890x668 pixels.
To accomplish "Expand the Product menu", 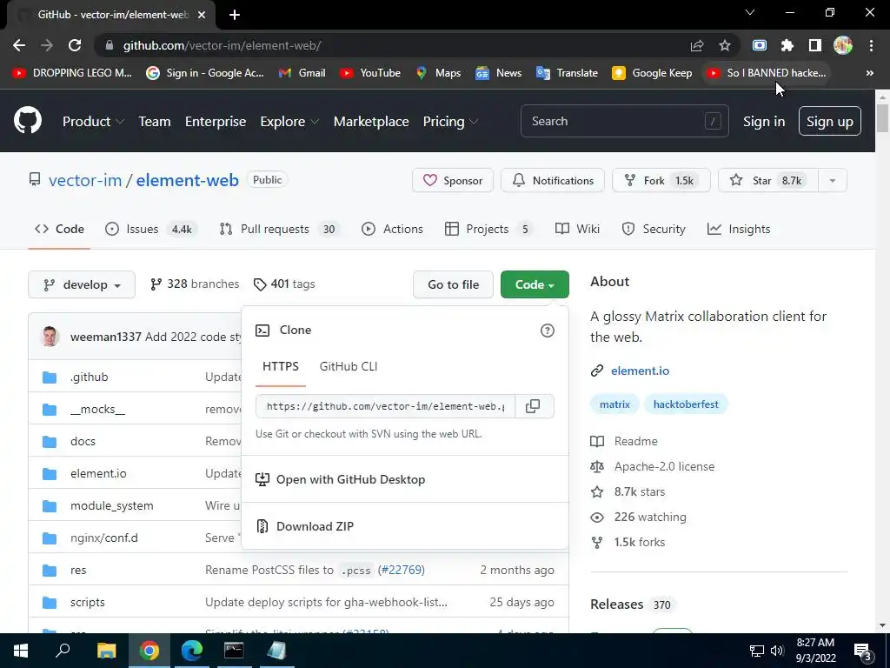I will point(93,121).
